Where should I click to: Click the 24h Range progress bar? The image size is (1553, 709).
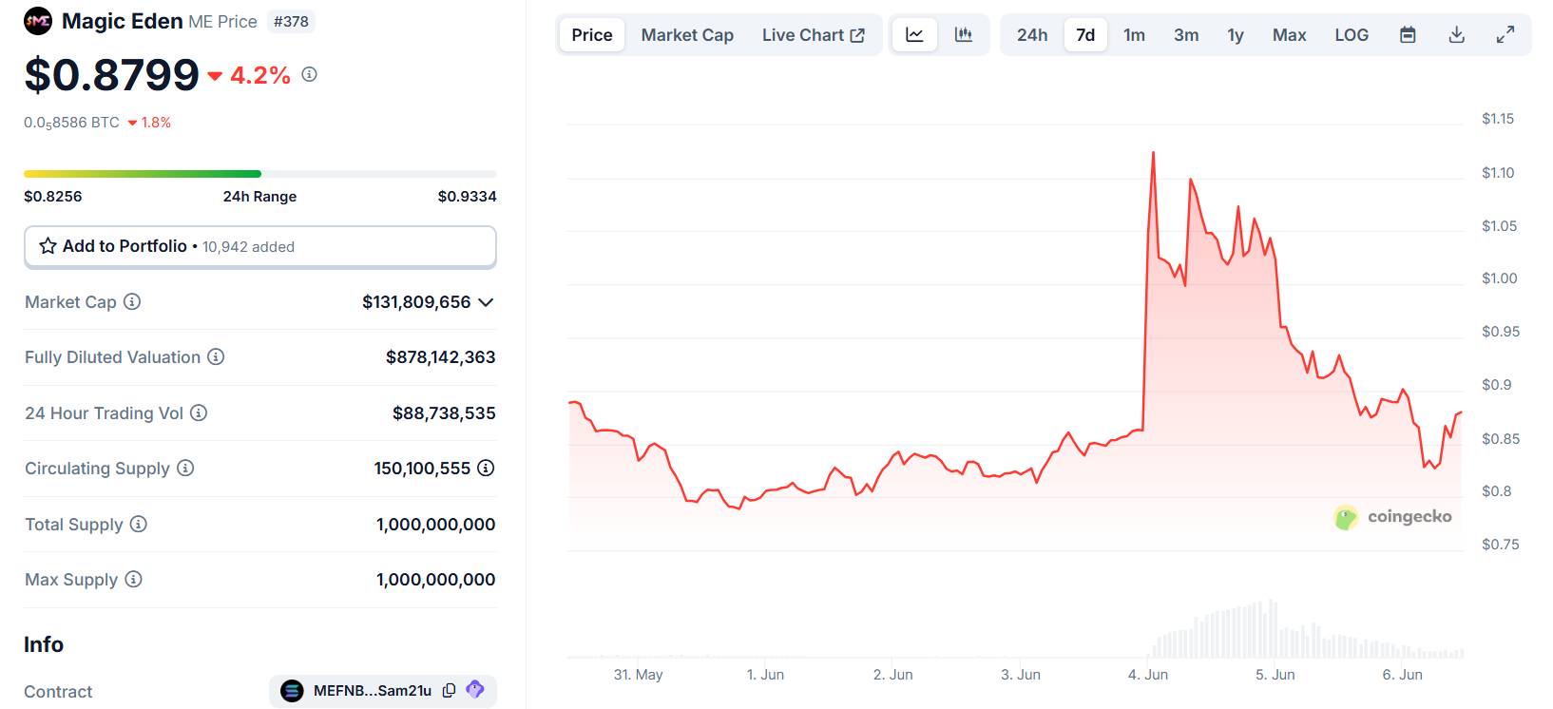pos(259,174)
